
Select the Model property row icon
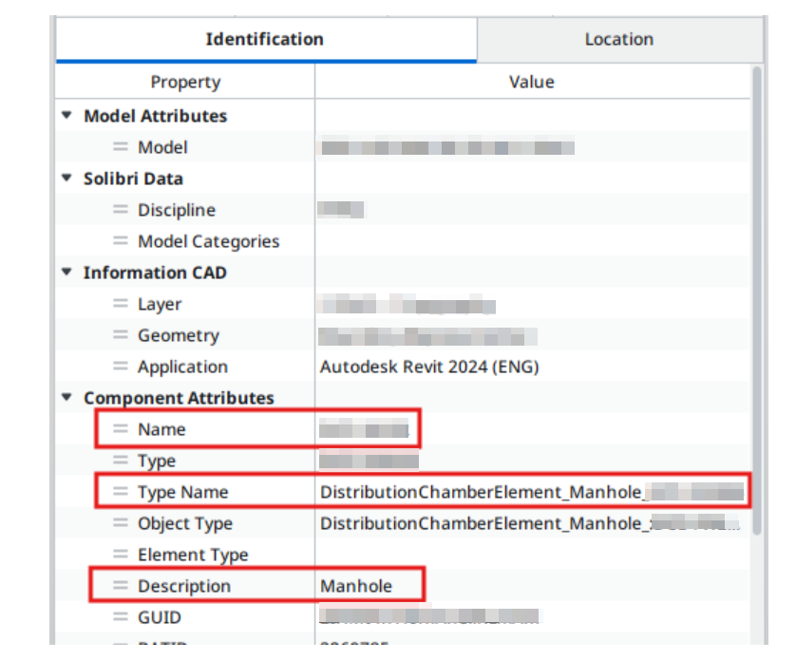point(121,147)
